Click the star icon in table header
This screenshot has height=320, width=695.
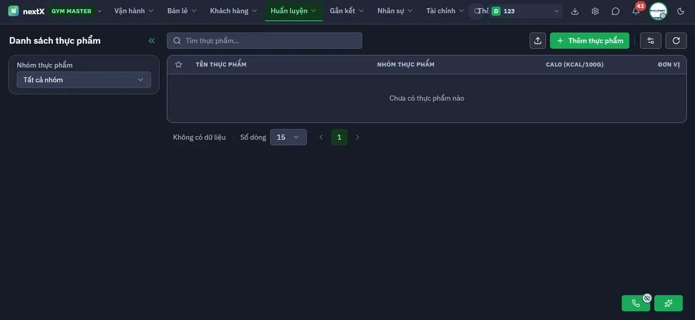click(x=179, y=65)
